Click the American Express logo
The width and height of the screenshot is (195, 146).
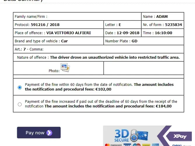(155, 145)
